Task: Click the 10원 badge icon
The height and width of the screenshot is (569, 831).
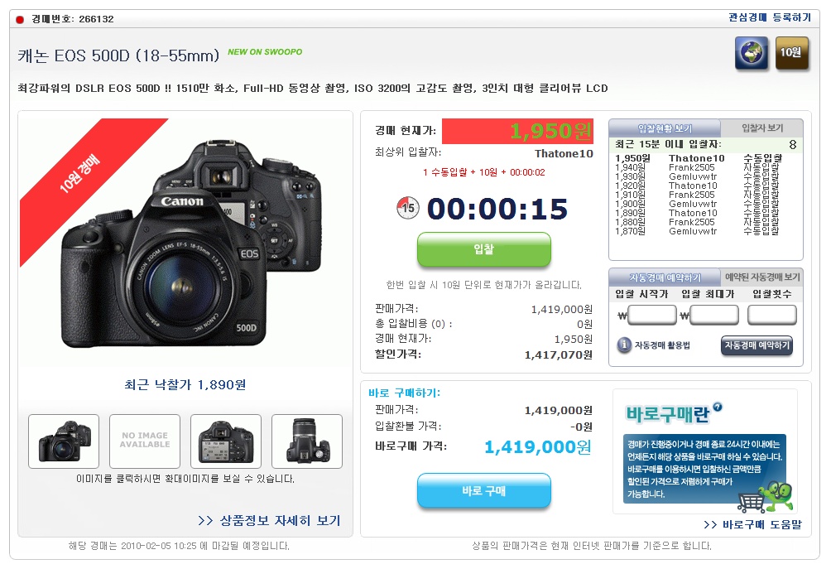Action: tap(792, 53)
